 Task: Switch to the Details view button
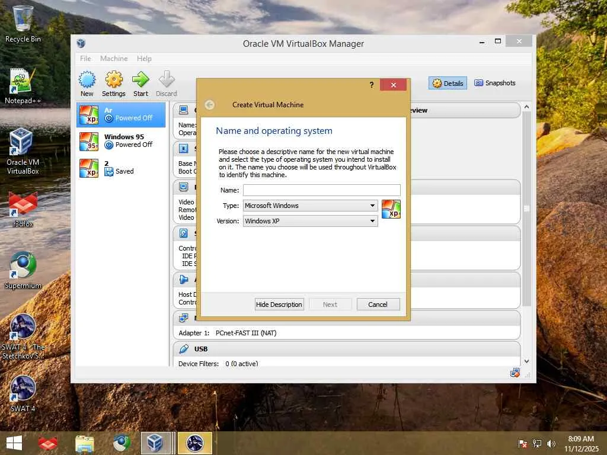pos(448,83)
